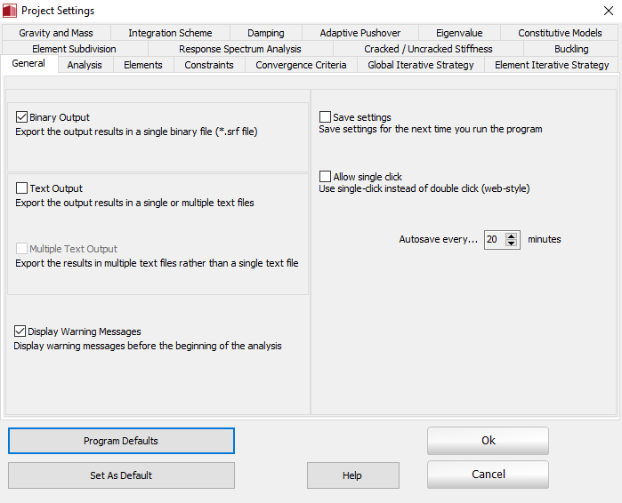This screenshot has height=503, width=622.
Task: Increase autosave minutes with up arrow
Action: pyautogui.click(x=512, y=236)
